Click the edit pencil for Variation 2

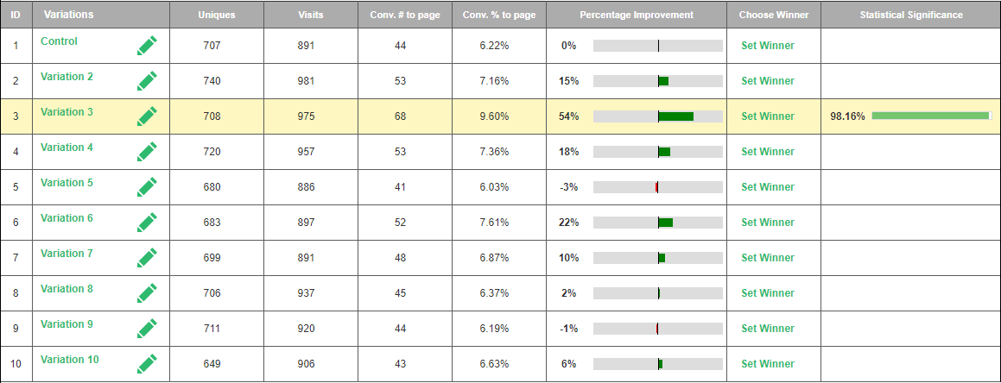coord(147,81)
